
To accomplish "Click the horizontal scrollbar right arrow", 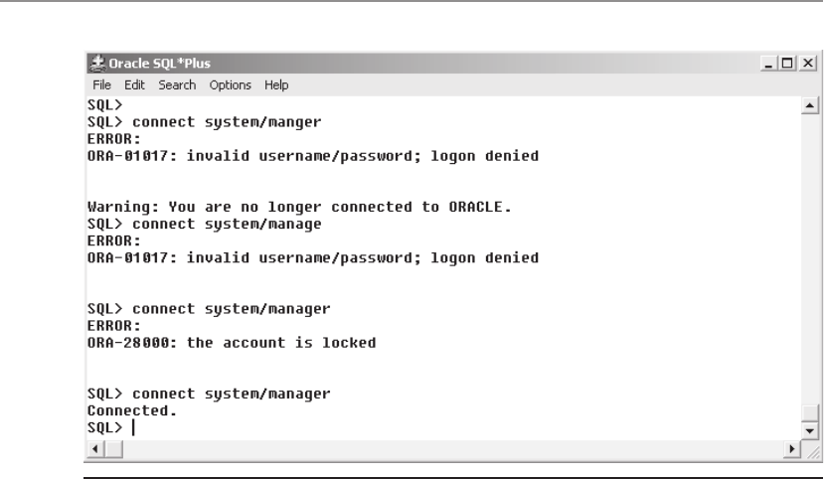I will 792,449.
